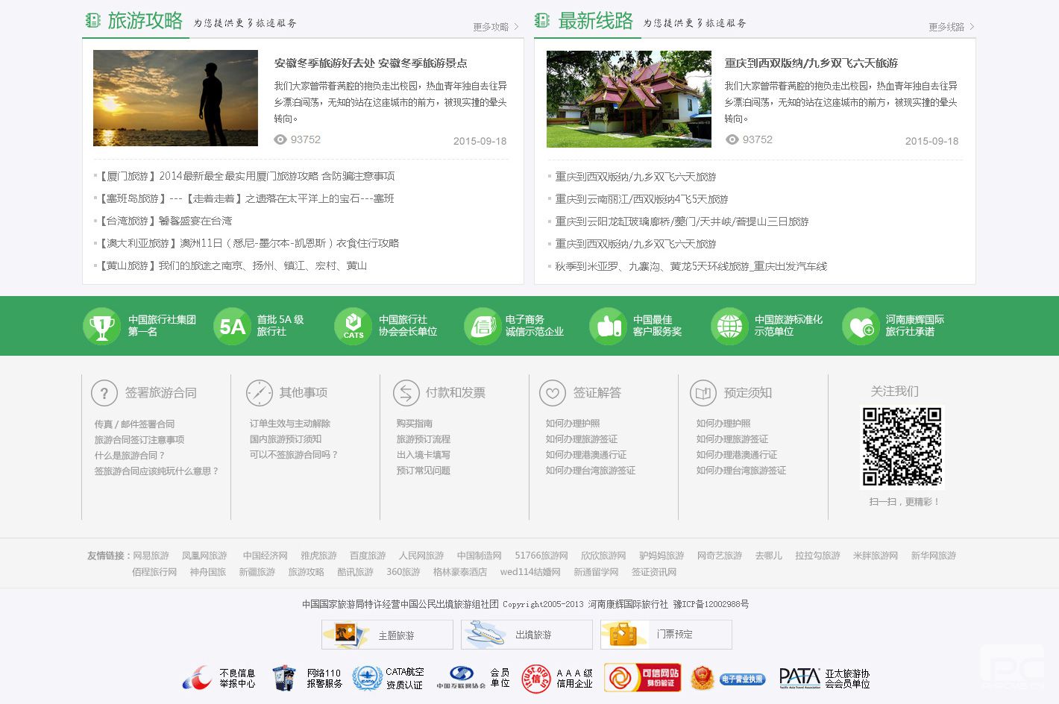
Task: Open the 台湾旅游 饕餮盛宴在台湾 article
Action: [x=165, y=221]
